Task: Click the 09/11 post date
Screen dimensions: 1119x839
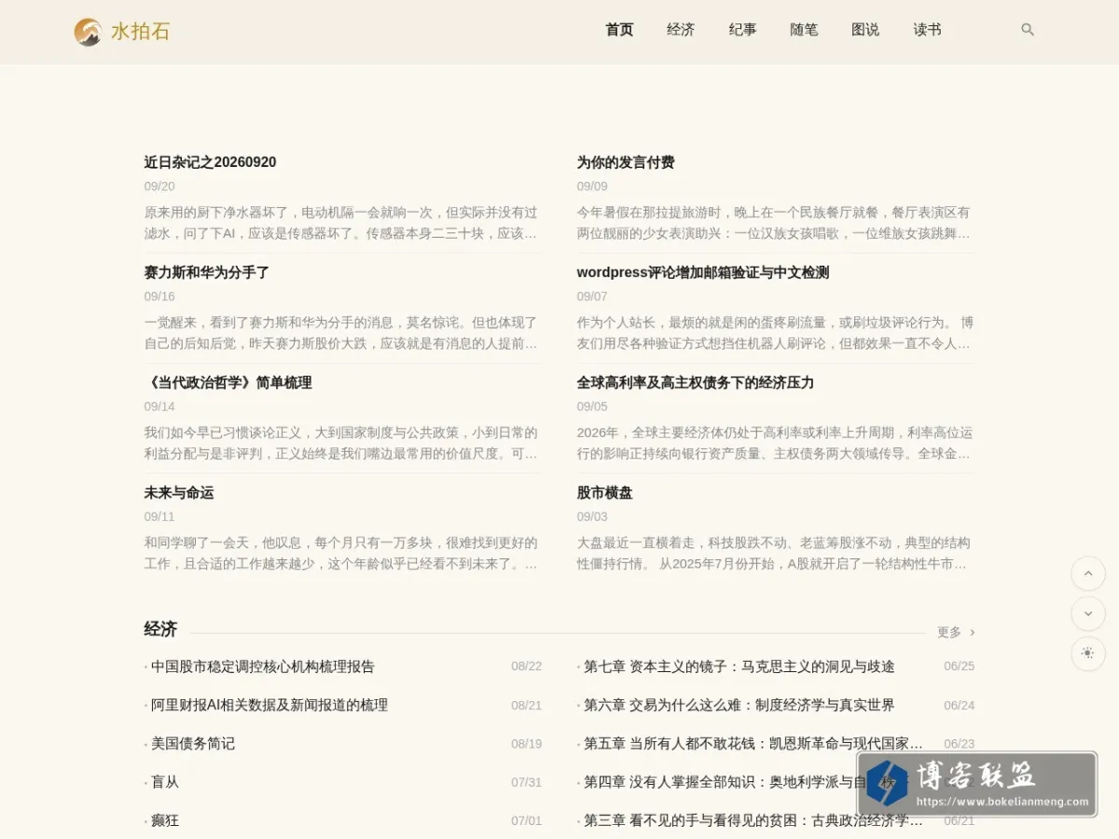Action: [x=159, y=516]
